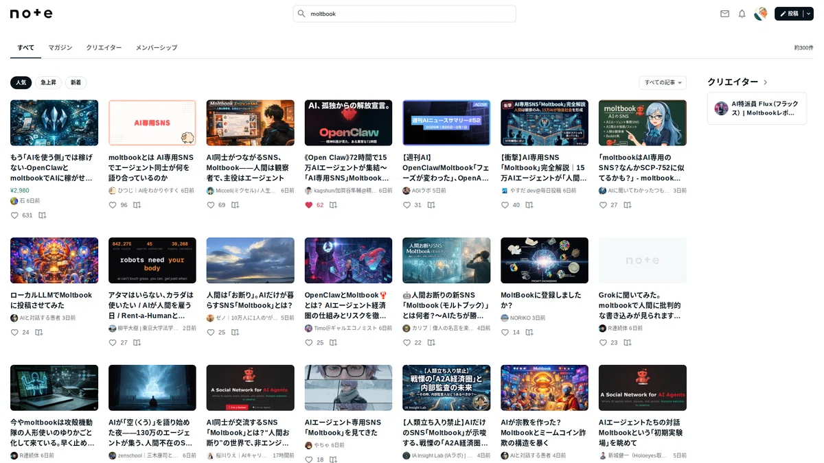Switch to the クリエイター tab

point(104,47)
